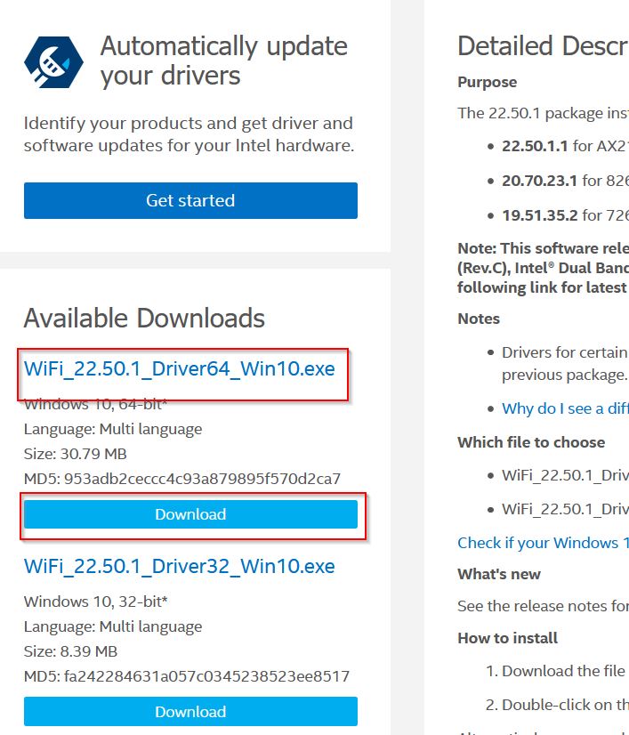Click the 'Windows 10, 32-bit*' text

coord(95,602)
